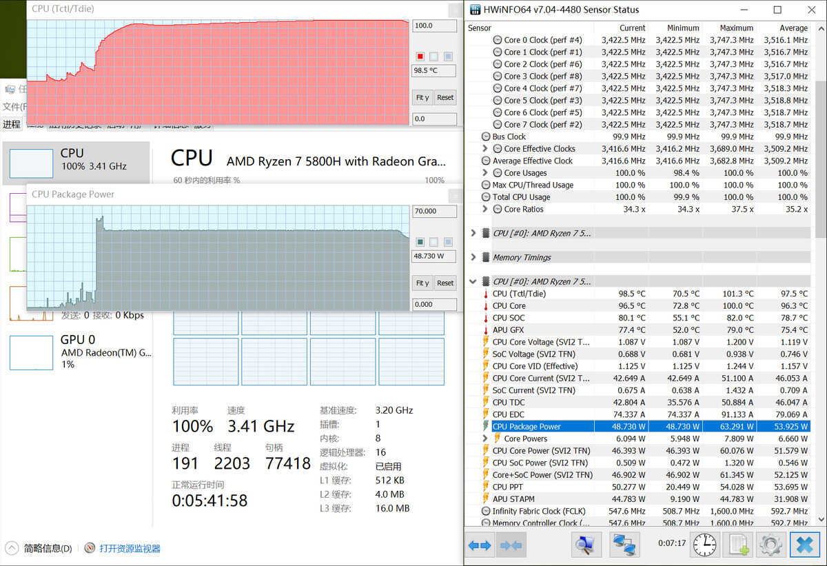Click the lightning icon beside APU STAPM
Viewport: 827px width, 566px height.
[x=485, y=499]
